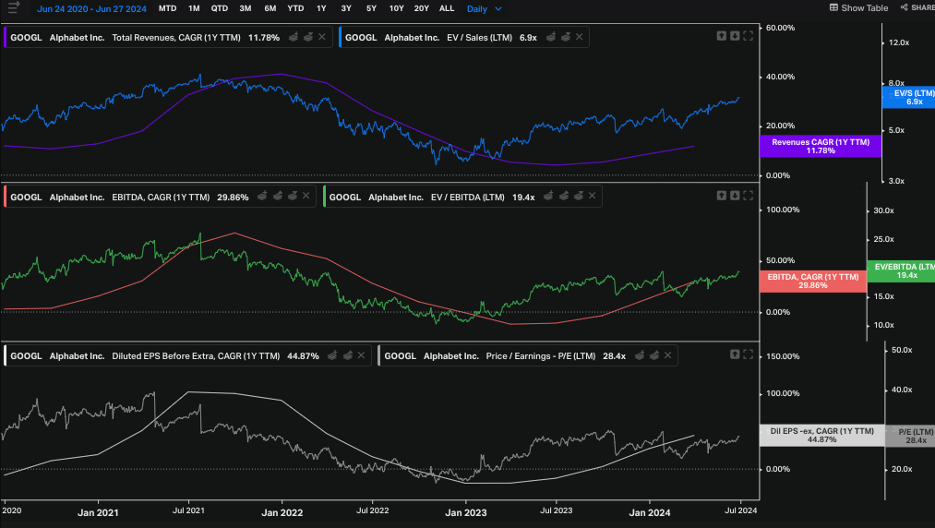
Task: Select the 10Y time range
Action: pyautogui.click(x=397, y=8)
